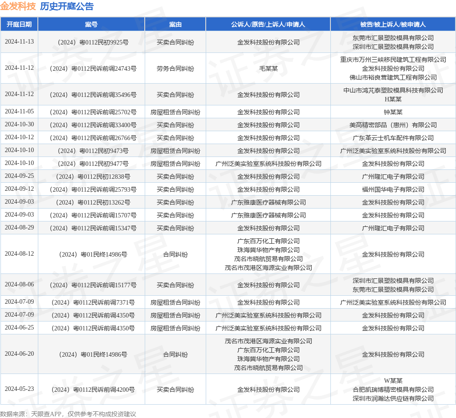Click date cell 2024-08-06
This screenshot has width=456, height=418.
point(19,285)
